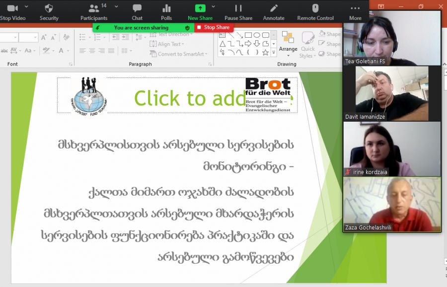Screen dimensions: 447x287
Task: Select Tea Goletiani FS video tile
Action: point(392,38)
